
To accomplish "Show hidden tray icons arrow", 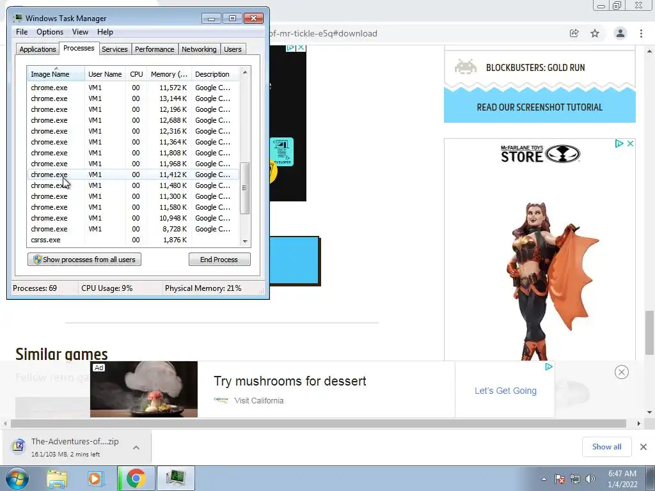I will click(544, 479).
